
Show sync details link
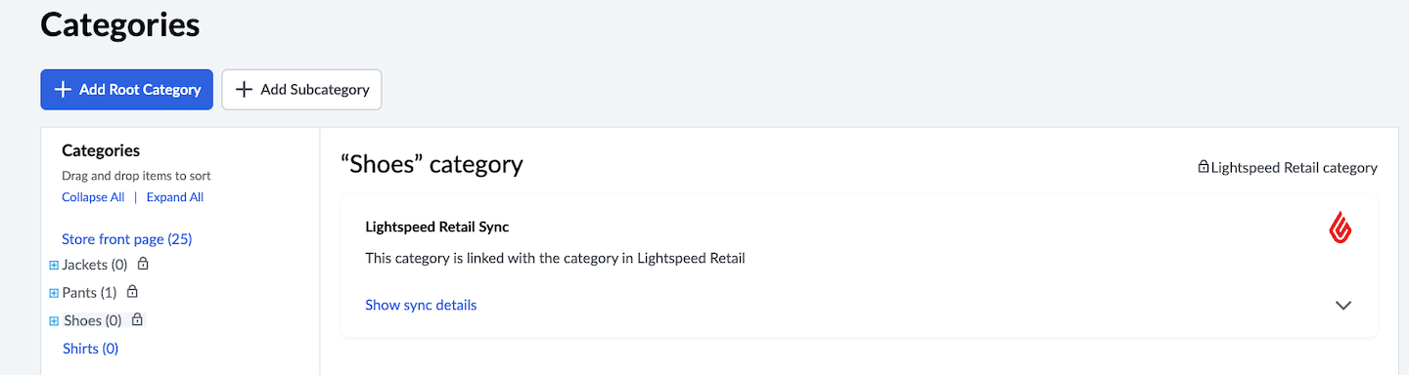pos(421,305)
